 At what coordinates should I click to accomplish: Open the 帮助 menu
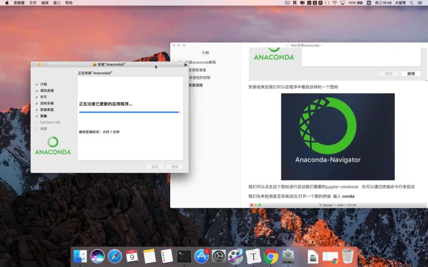tap(69, 3)
